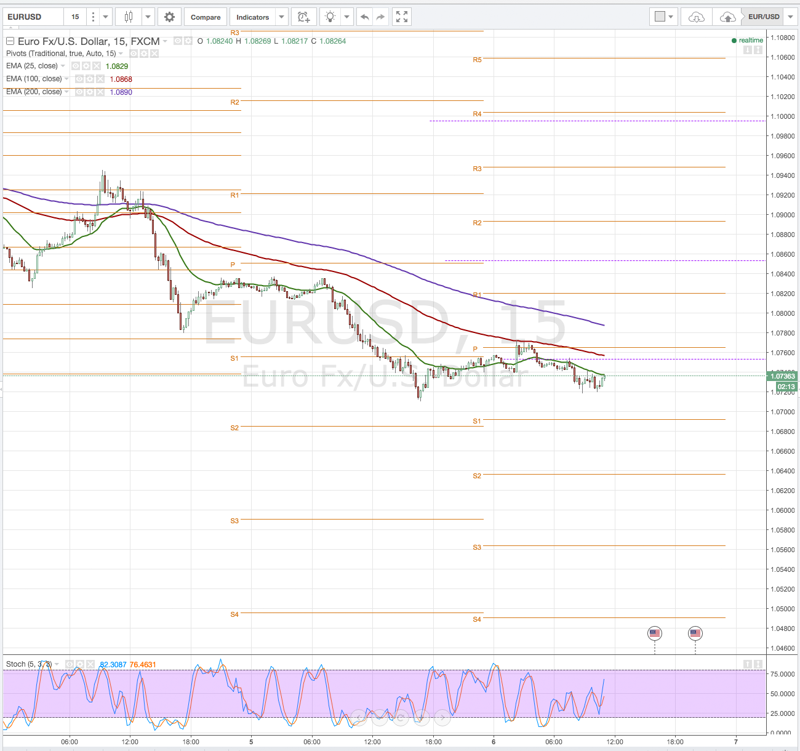Load a layout with the cloud download icon
The image size is (800, 751).
[695, 17]
